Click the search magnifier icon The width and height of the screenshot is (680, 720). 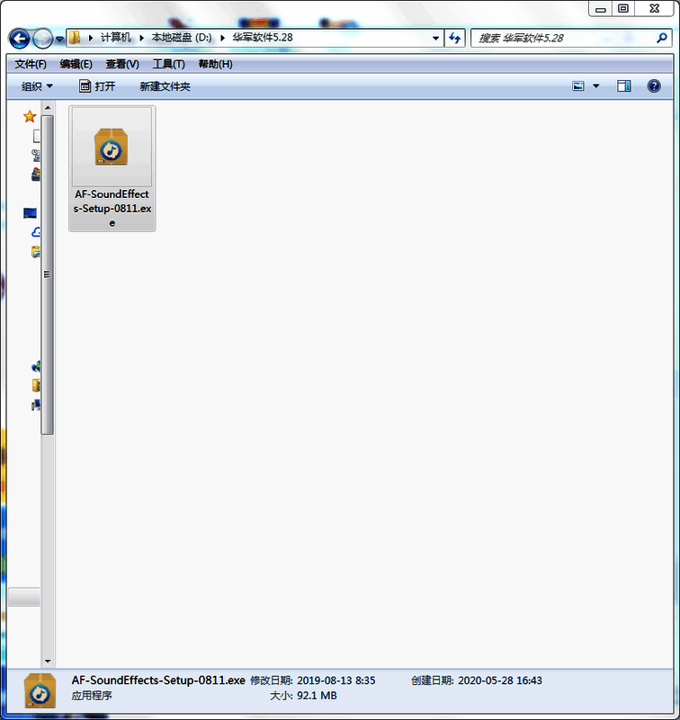(661, 39)
